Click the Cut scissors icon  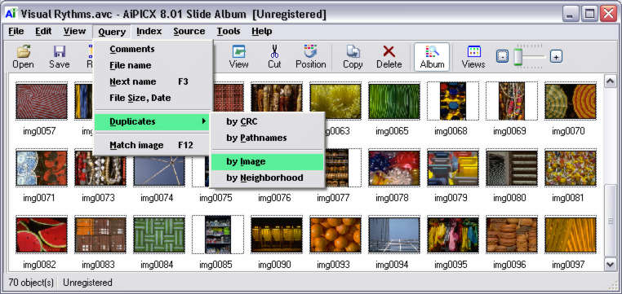[x=274, y=51]
